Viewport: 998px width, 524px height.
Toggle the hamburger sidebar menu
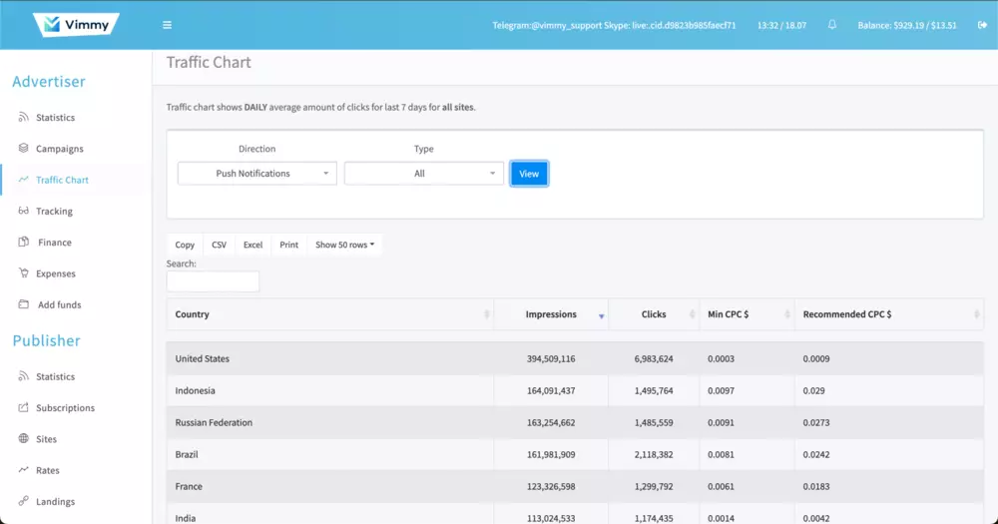pos(167,25)
